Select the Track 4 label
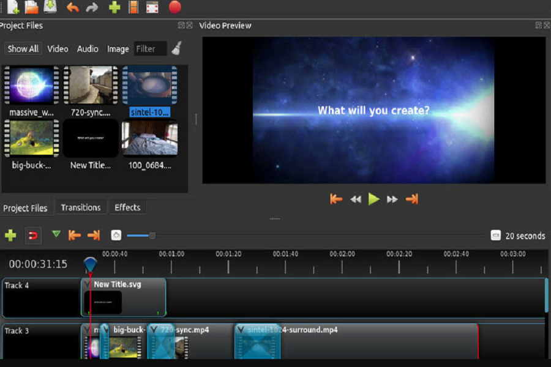551x367 pixels. coord(17,285)
